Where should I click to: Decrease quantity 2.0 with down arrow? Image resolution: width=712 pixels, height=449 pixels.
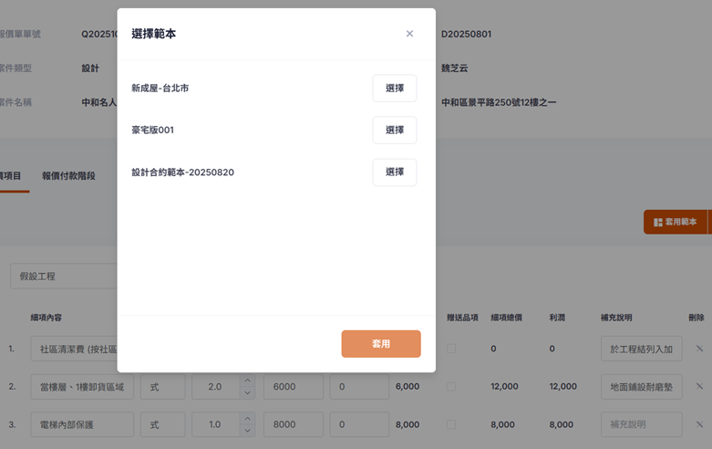[246, 393]
